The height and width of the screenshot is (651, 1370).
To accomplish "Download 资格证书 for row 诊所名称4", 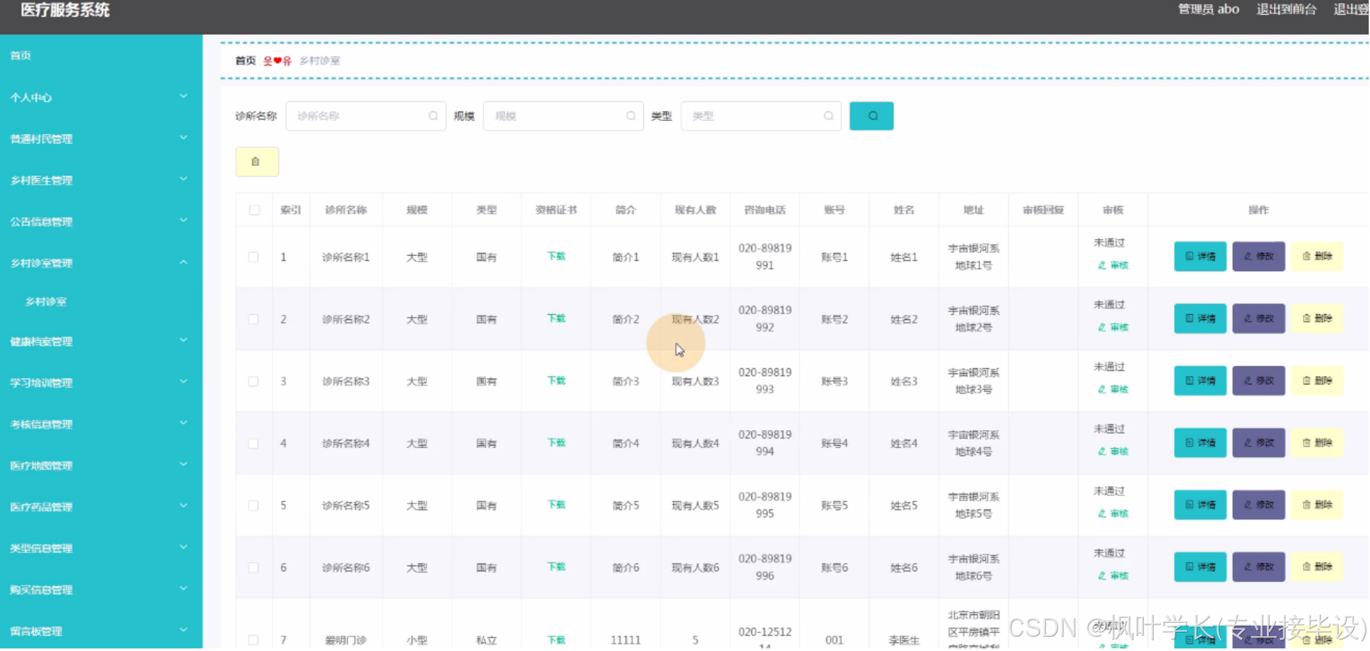I will click(x=556, y=442).
